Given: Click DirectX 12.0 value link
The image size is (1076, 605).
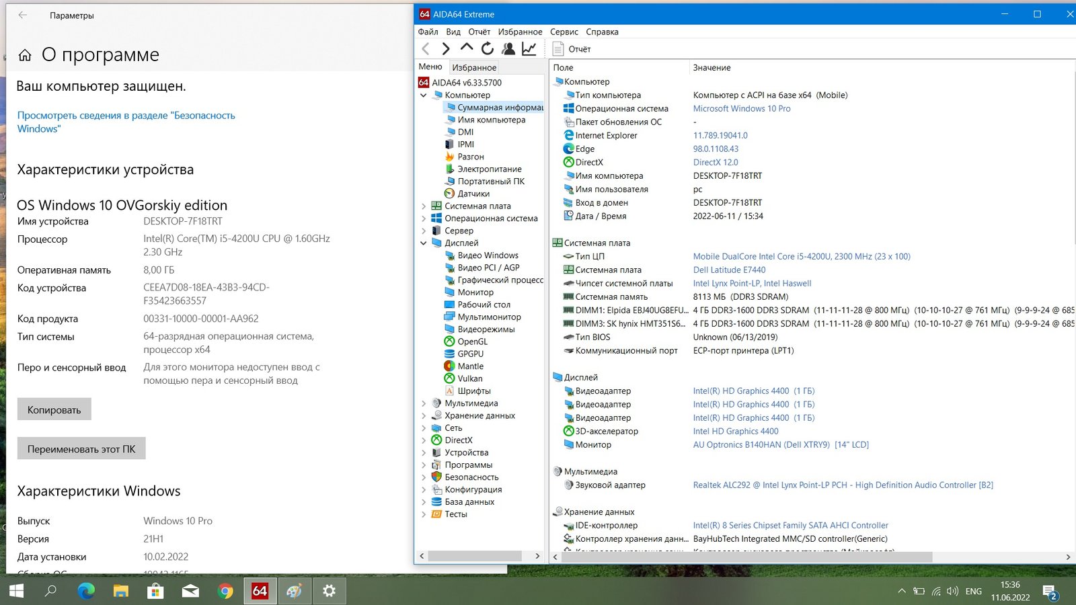Looking at the screenshot, I should tap(716, 162).
